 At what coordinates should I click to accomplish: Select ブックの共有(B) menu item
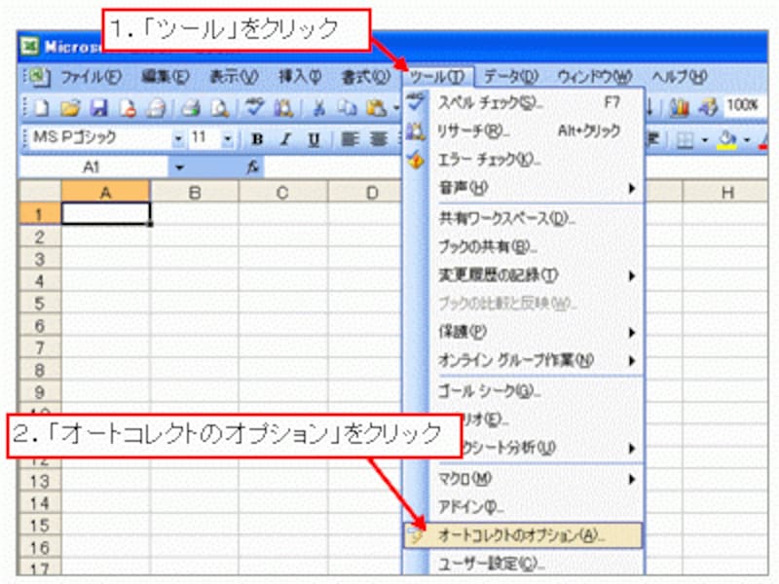523,247
